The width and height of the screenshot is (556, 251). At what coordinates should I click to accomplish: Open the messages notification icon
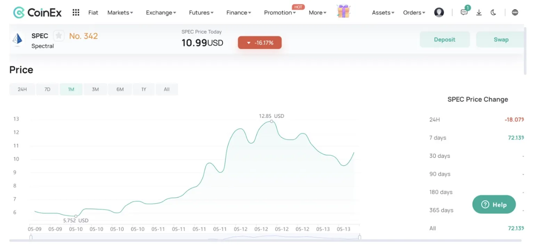click(464, 12)
